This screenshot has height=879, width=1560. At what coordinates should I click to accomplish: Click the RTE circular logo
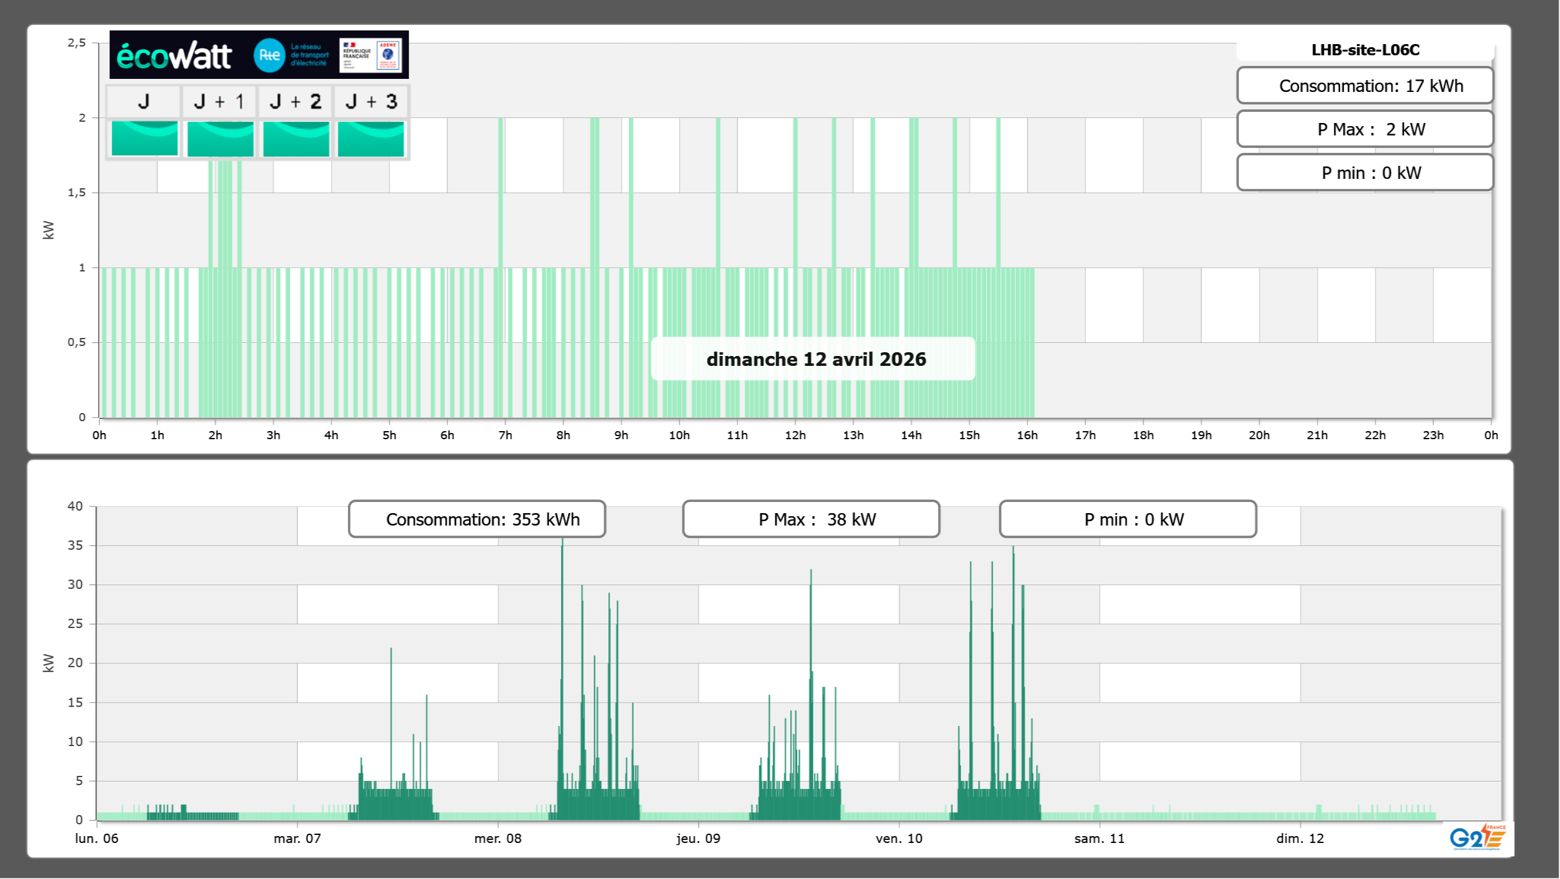pos(269,55)
